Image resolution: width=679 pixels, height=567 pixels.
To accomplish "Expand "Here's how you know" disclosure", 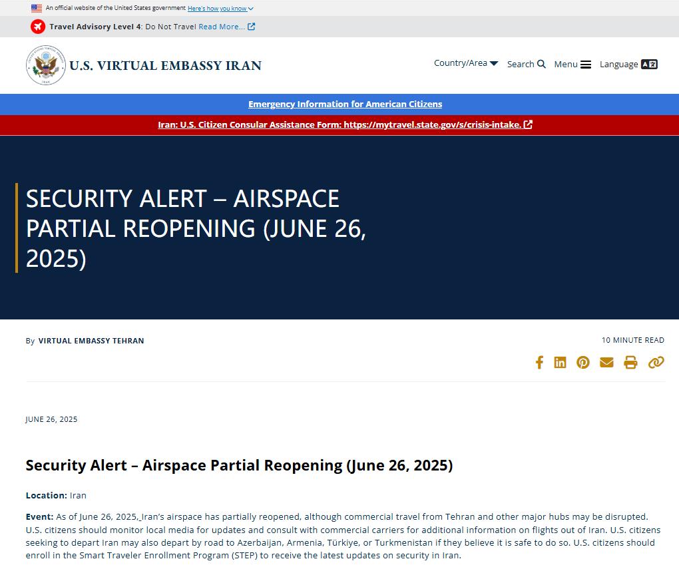I will (220, 9).
